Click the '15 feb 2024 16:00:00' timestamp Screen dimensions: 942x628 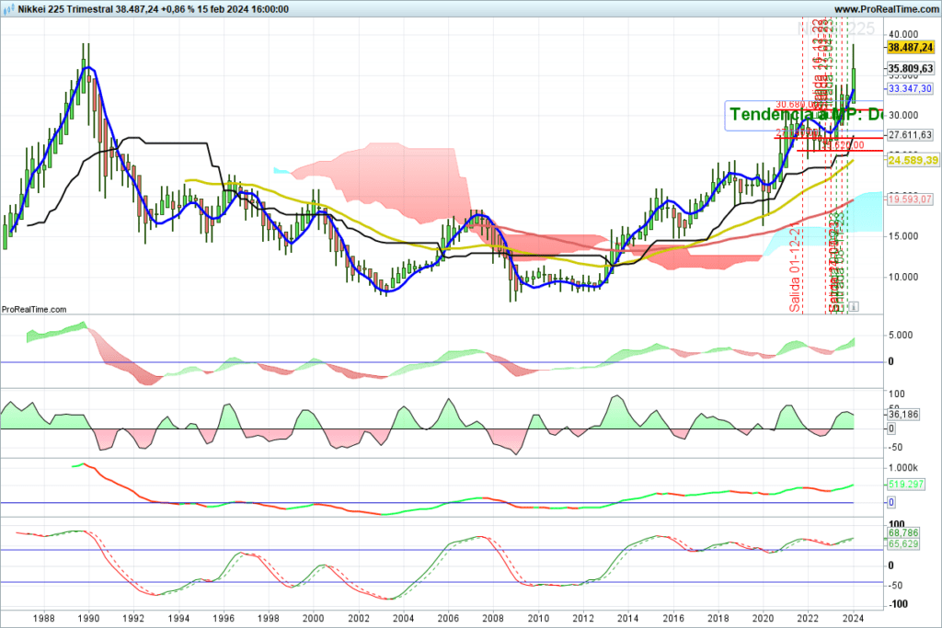point(243,9)
